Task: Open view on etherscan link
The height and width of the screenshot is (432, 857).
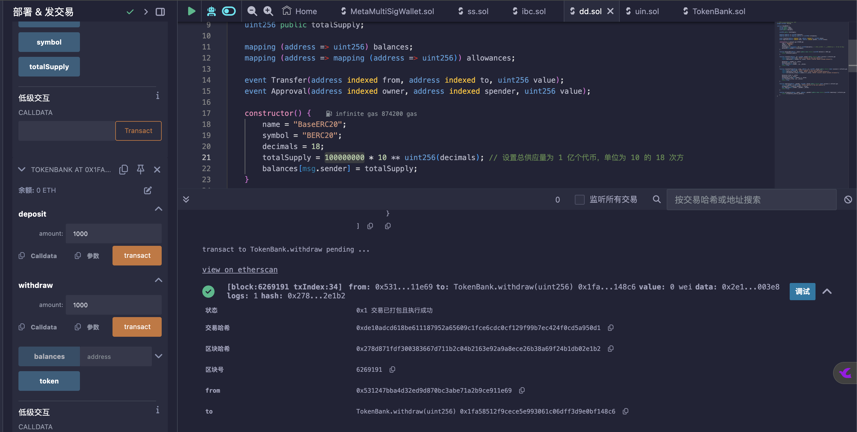Action: (239, 269)
